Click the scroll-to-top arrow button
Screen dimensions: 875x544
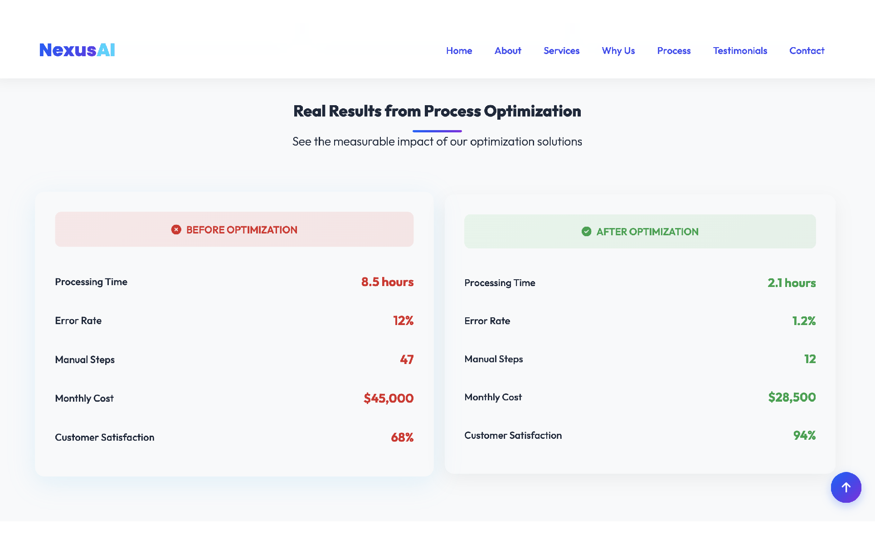tap(846, 487)
